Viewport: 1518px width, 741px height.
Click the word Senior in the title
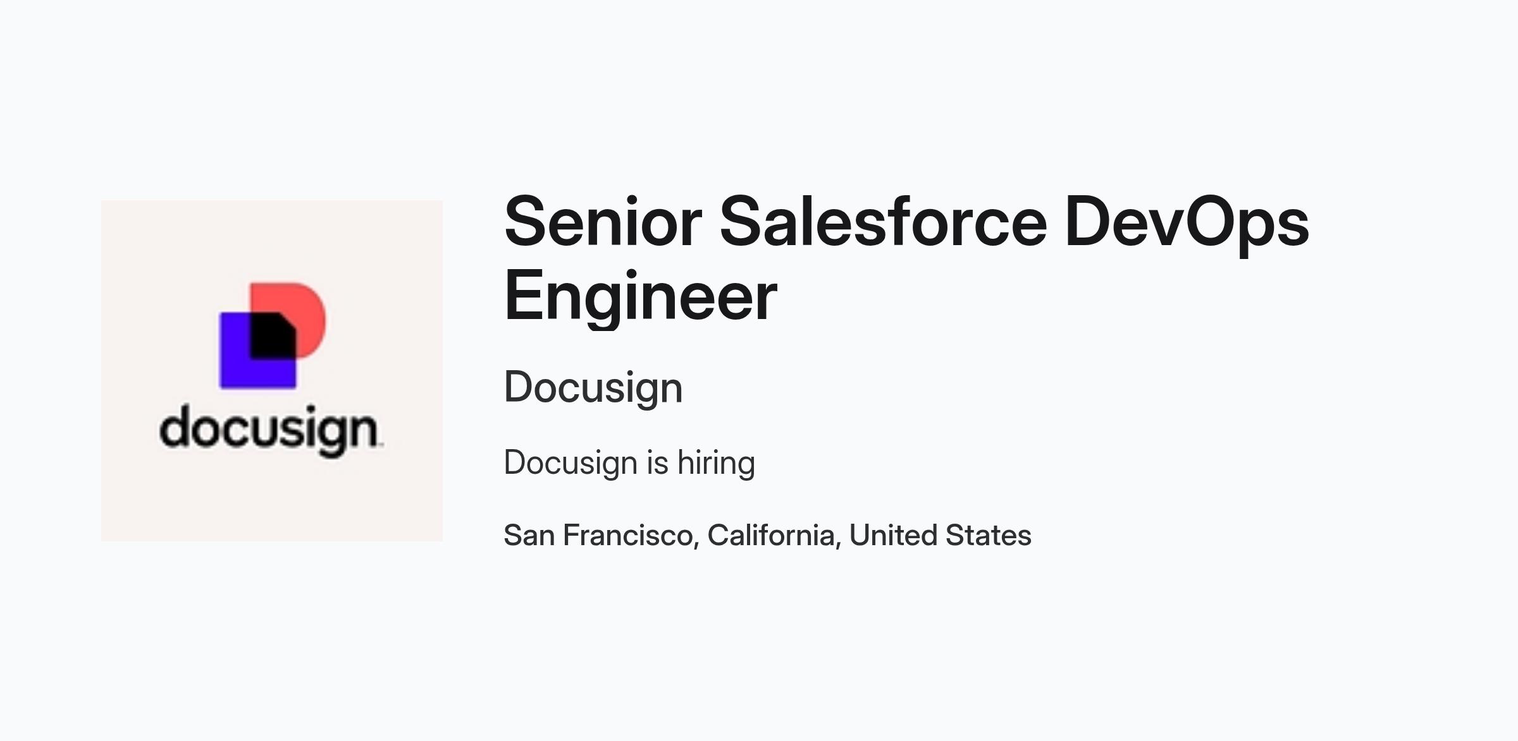pos(603,221)
